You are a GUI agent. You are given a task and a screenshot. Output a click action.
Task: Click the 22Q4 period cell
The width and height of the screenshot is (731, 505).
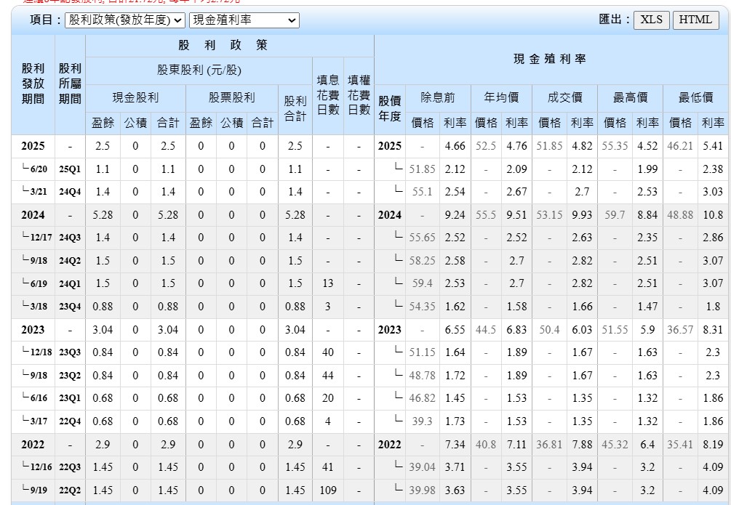click(x=70, y=421)
